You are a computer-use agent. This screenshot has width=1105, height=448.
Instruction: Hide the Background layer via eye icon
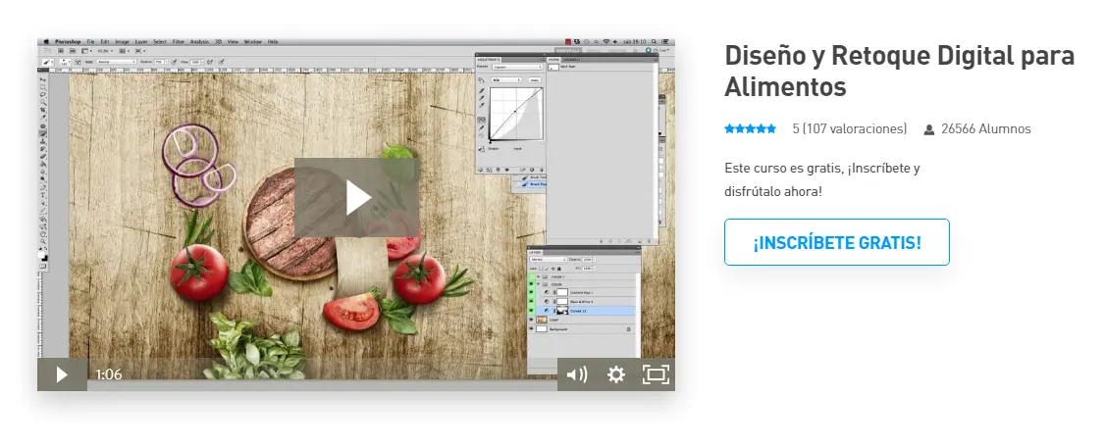pyautogui.click(x=531, y=329)
